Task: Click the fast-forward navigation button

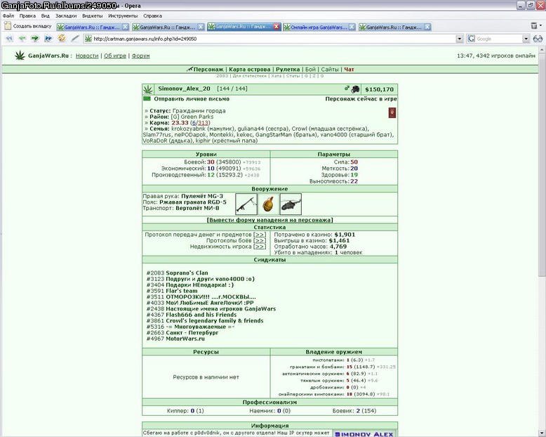Action: pyautogui.click(x=48, y=39)
